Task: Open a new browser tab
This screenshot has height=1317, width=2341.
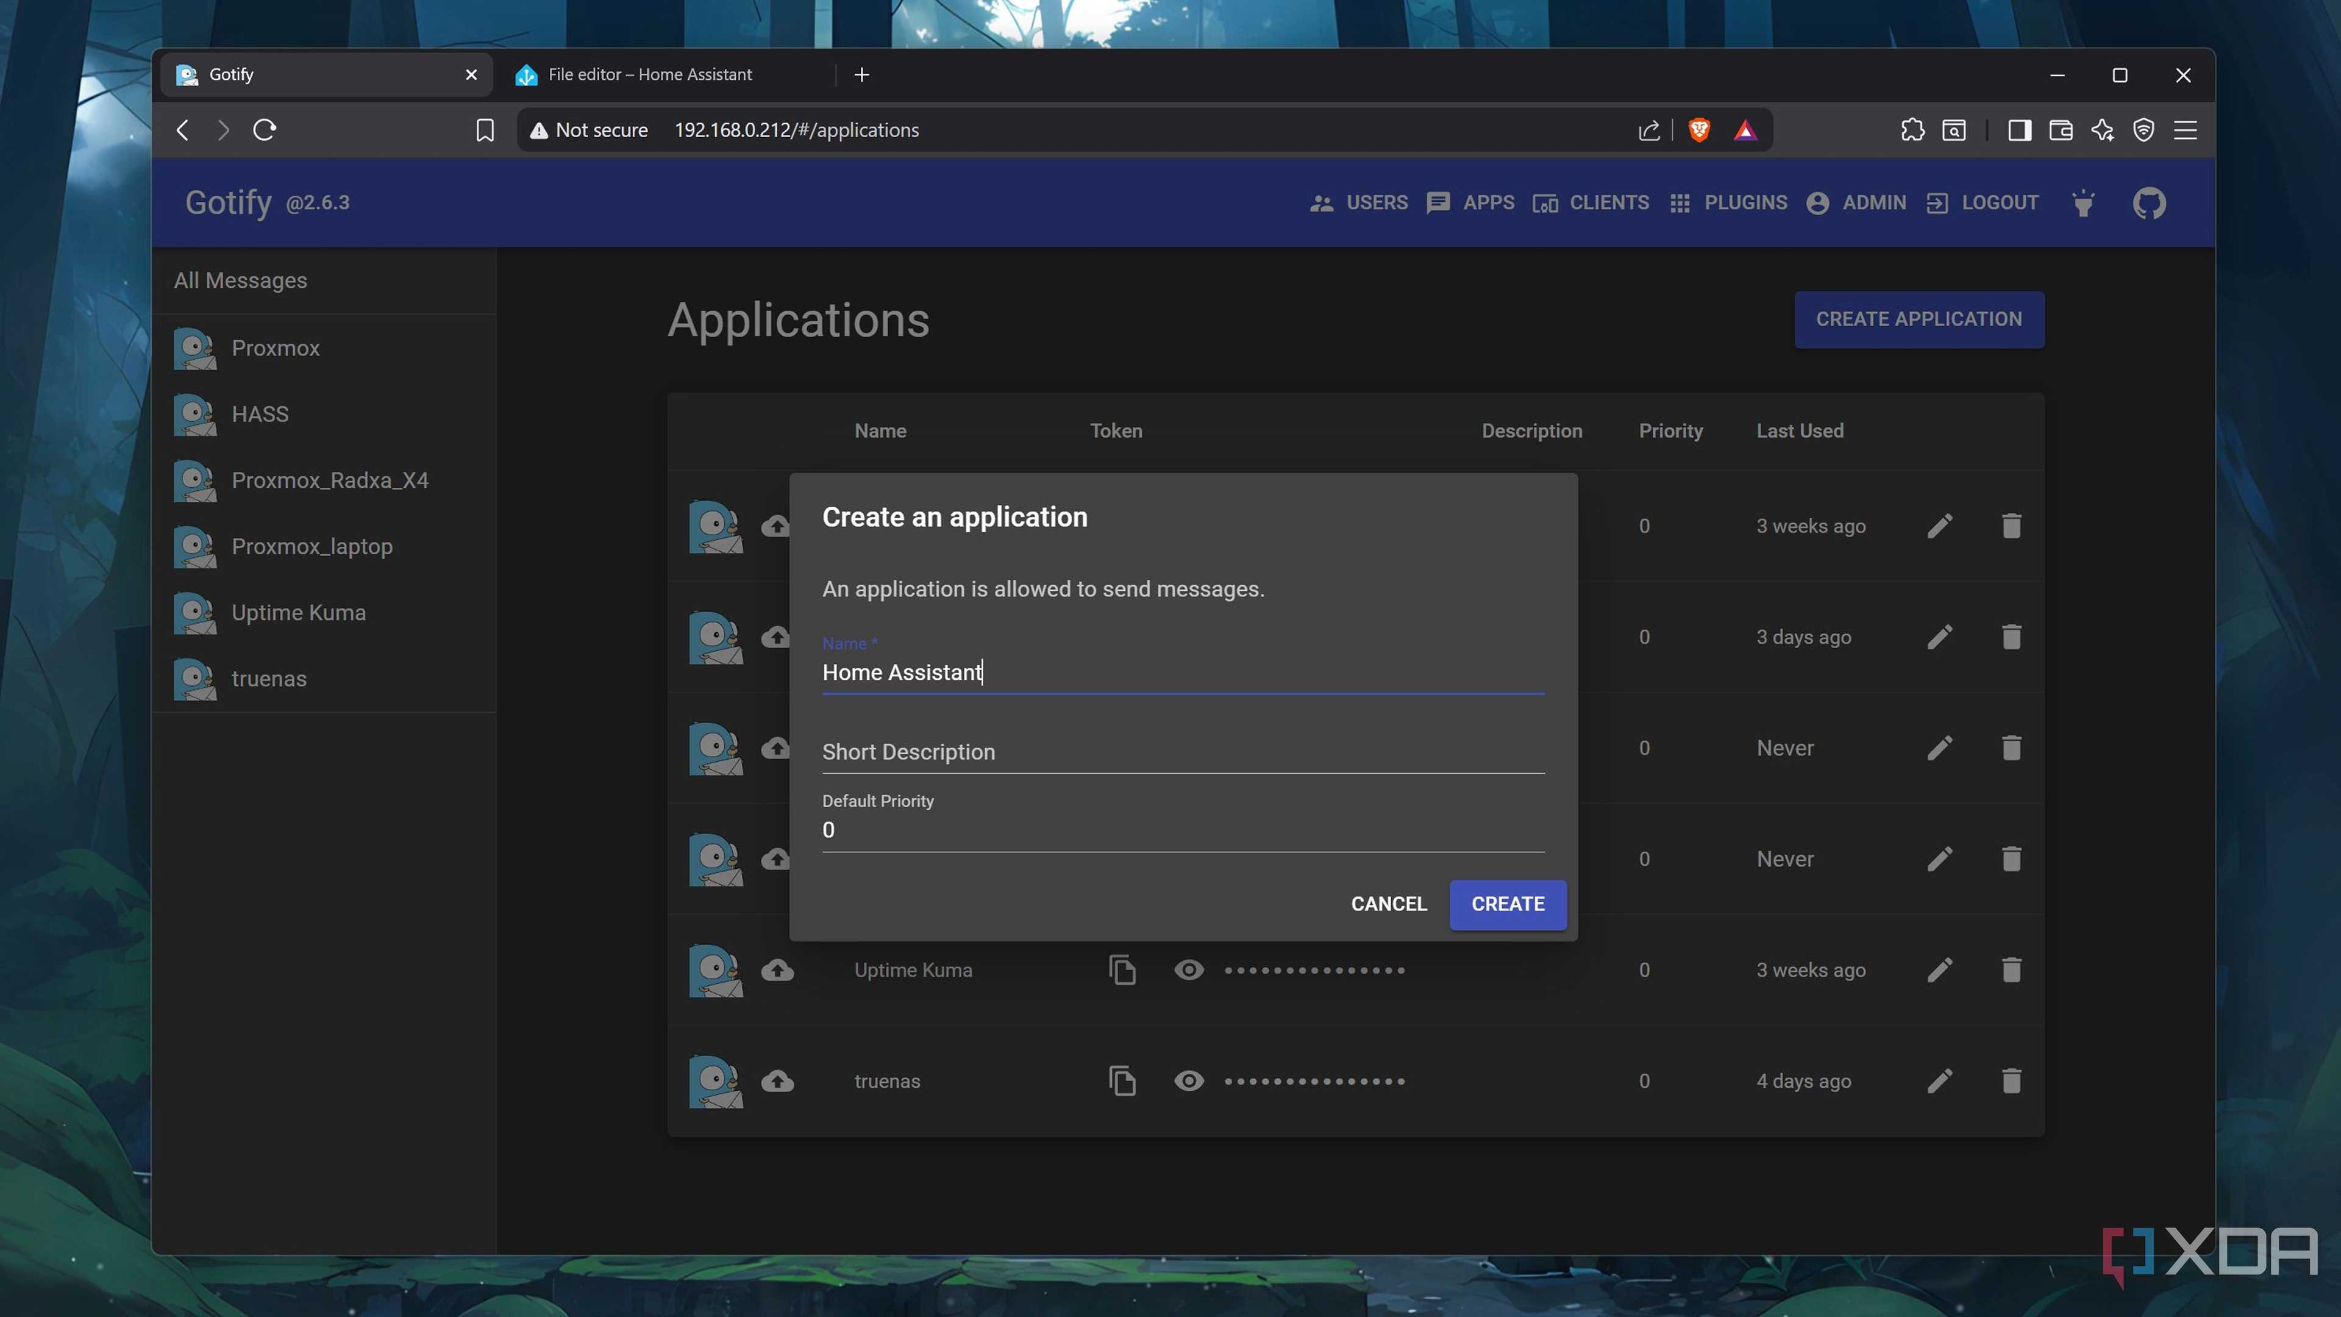Action: (x=863, y=74)
